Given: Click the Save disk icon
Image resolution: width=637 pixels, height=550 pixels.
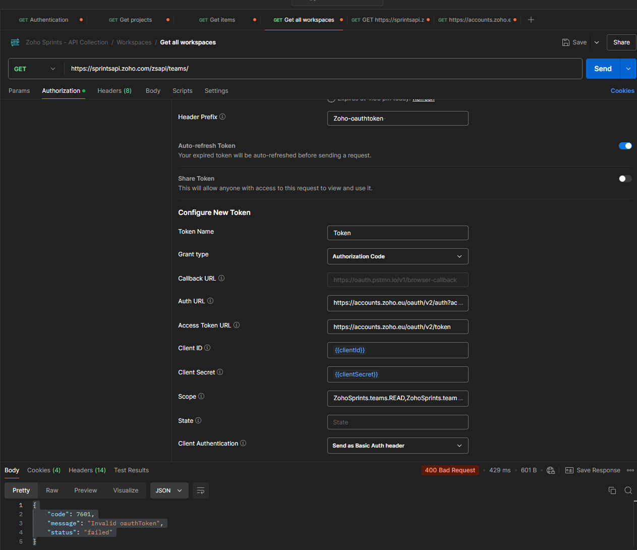Looking at the screenshot, I should [x=566, y=42].
